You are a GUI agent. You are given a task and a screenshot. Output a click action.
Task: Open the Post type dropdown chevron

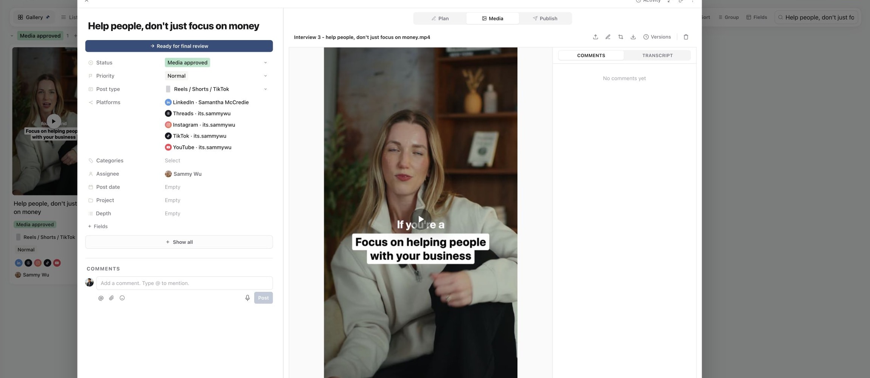point(266,89)
